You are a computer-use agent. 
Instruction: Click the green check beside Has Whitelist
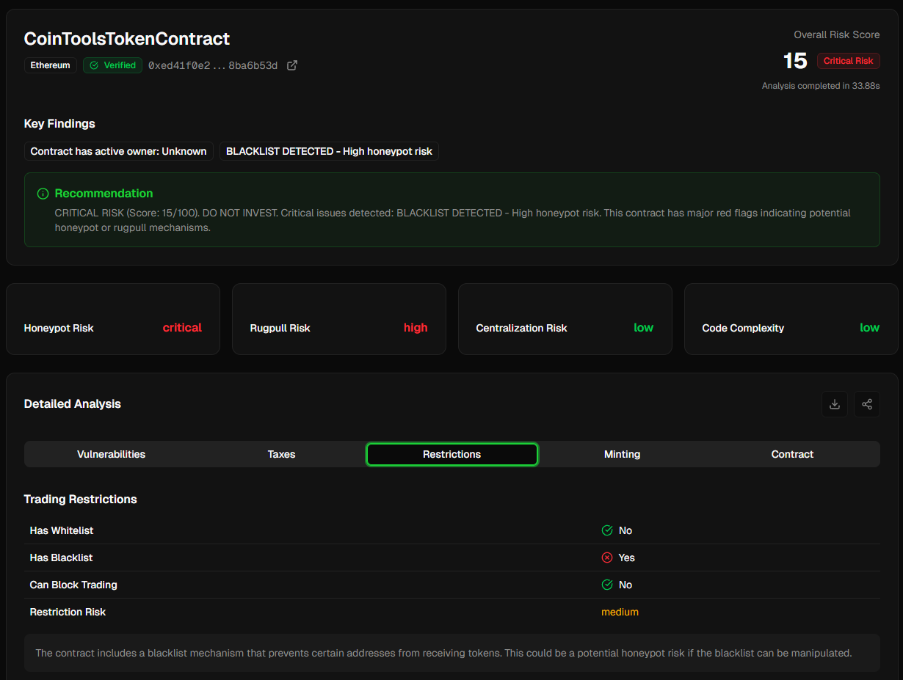[x=607, y=530]
